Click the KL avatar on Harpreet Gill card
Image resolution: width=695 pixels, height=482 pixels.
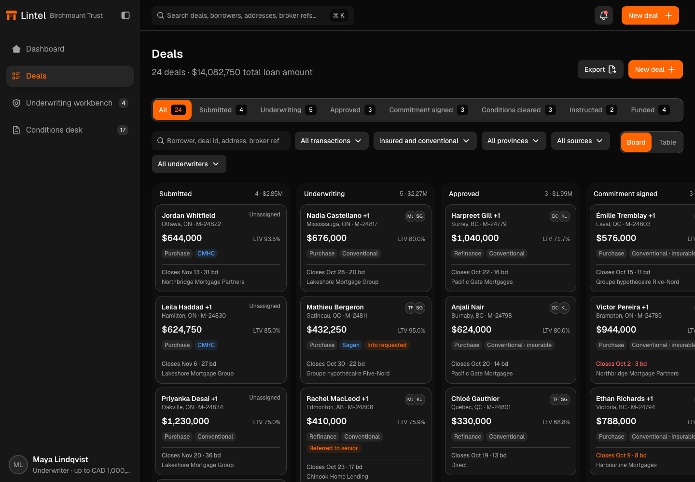(564, 216)
